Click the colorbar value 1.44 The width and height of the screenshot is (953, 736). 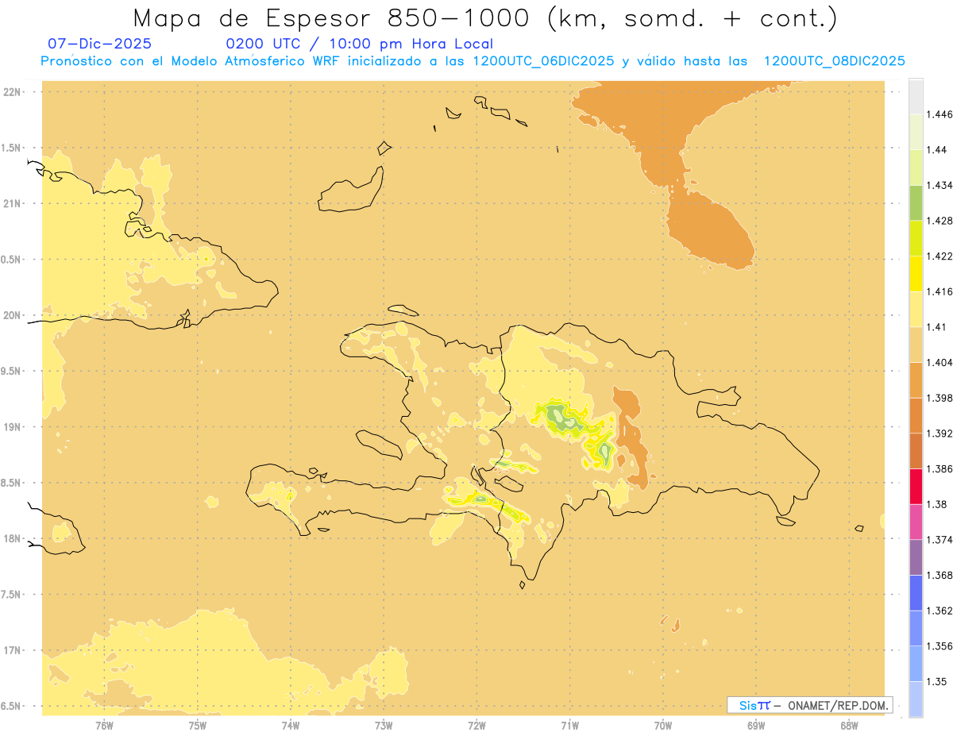937,150
